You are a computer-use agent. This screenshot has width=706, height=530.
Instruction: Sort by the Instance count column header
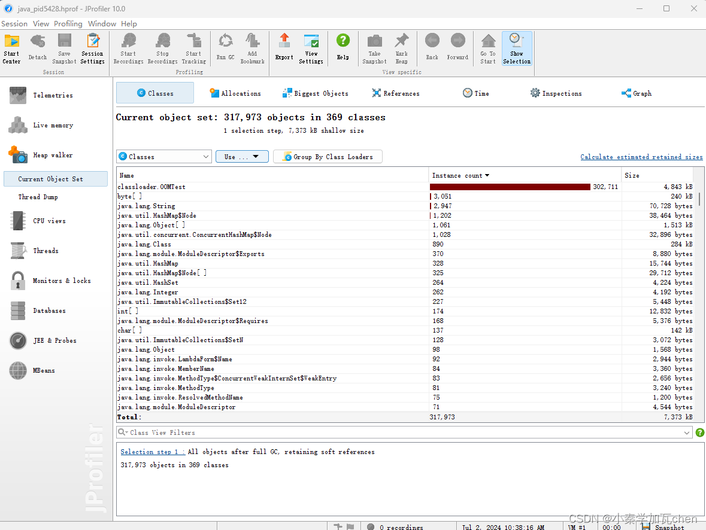[525, 175]
